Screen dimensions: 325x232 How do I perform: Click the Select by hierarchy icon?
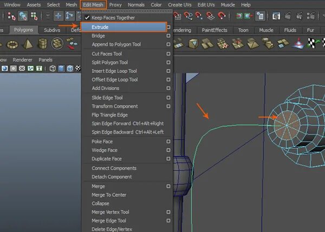(11, 16)
